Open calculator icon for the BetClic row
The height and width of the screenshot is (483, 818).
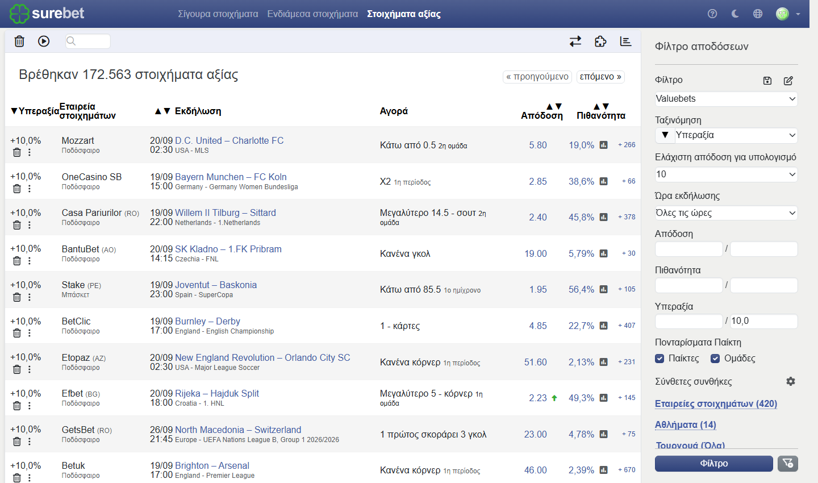(603, 326)
